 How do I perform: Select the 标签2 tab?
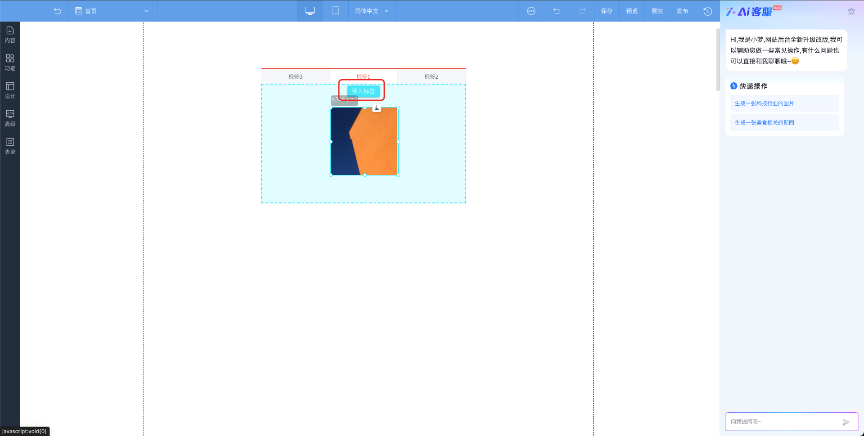(431, 76)
